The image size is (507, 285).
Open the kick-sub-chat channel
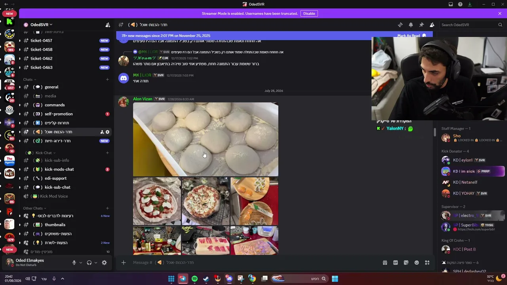[x=66, y=187]
